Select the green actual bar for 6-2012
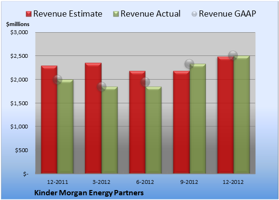Screen dimensions: 279x200 153,130
